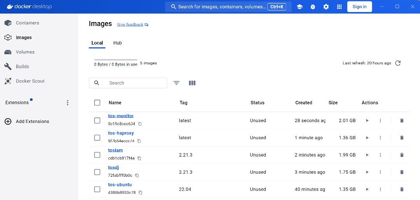
Task: Copy image ID of tos-ubuntu
Action: tap(140, 193)
